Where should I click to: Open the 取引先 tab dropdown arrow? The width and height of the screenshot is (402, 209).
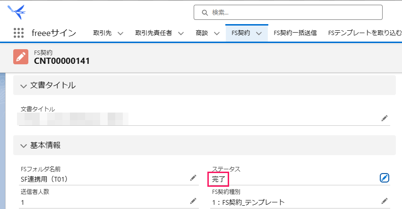[120, 33]
